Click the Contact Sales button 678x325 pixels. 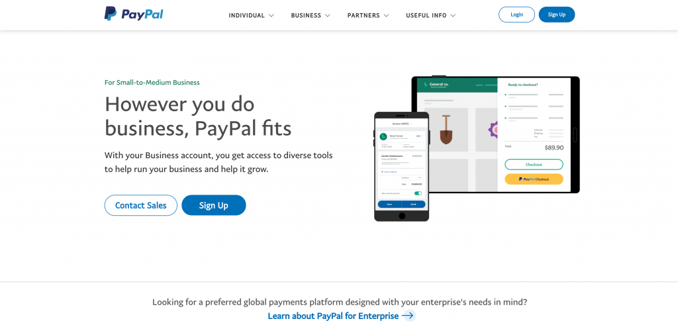pos(141,205)
